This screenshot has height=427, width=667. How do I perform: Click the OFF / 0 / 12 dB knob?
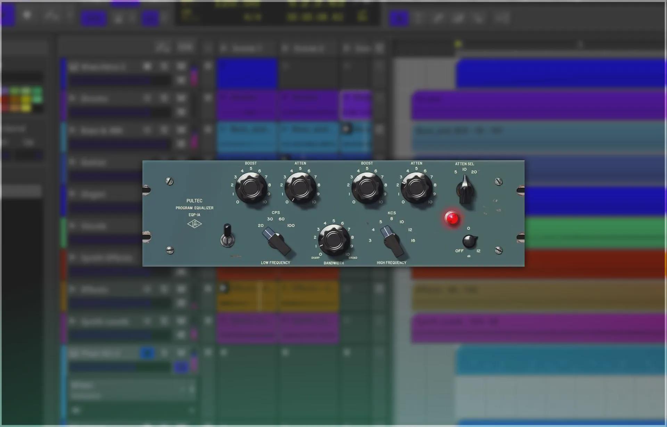(469, 241)
